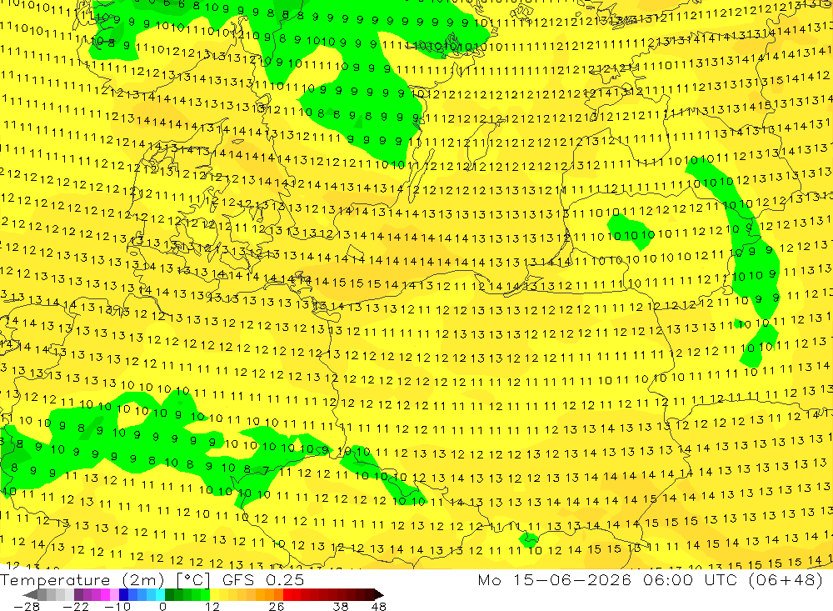Image resolution: width=833 pixels, height=611 pixels.
Task: Click the legend label '38'
Action: [341, 607]
